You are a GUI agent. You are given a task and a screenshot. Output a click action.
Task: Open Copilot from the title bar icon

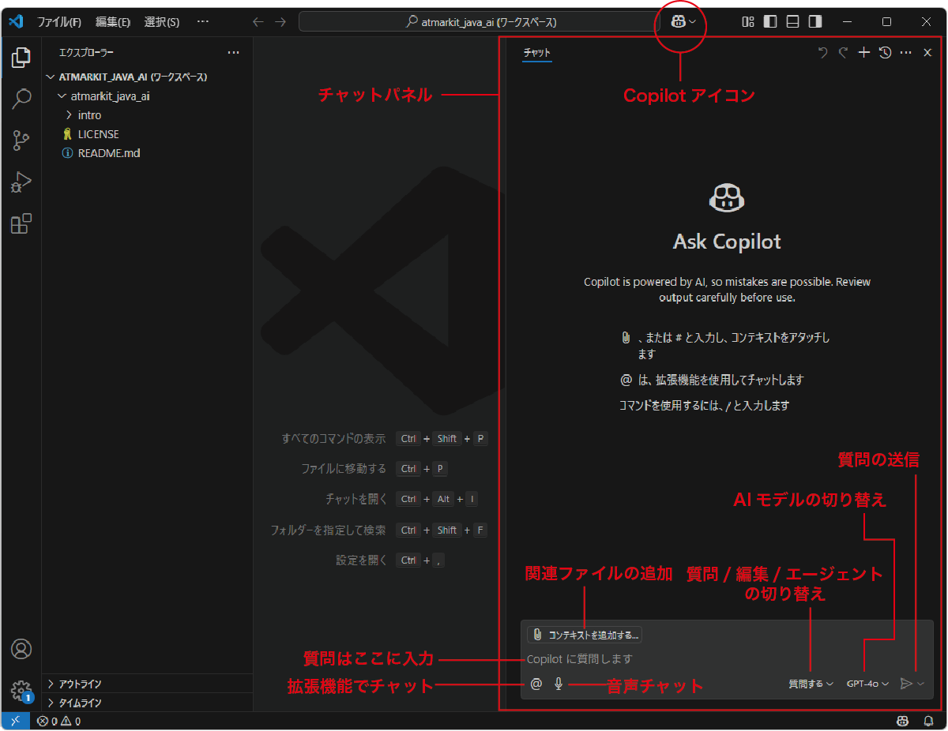[678, 22]
